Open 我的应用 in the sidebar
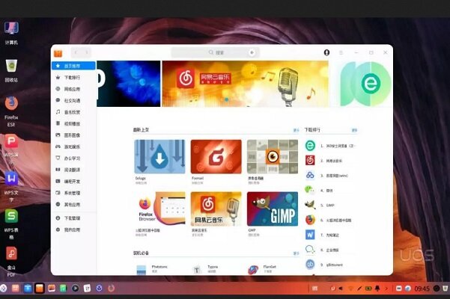450x299 pixels. pos(72,229)
